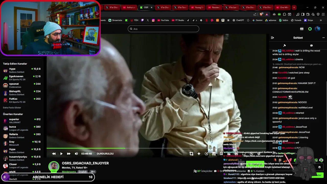This screenshot has height=184, width=327.
Task: Collapse the chat with the arrow icon
Action: click(272, 38)
